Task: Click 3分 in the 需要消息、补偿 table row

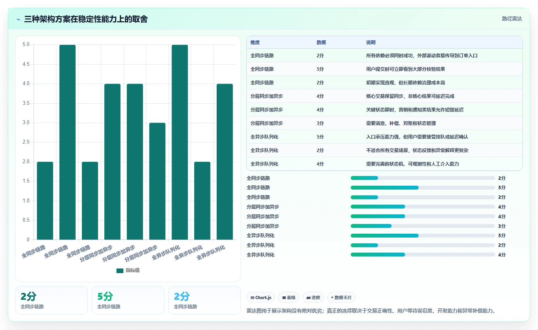Action: click(x=320, y=123)
